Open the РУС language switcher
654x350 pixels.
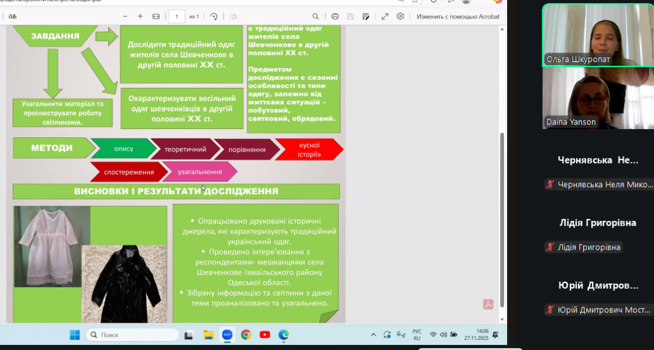coord(416,335)
